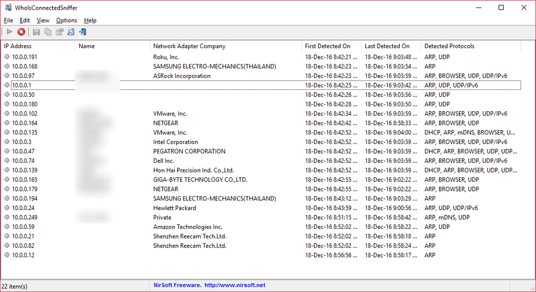Click first-detected time 18-Dec-16 8:56:56

click(331, 255)
